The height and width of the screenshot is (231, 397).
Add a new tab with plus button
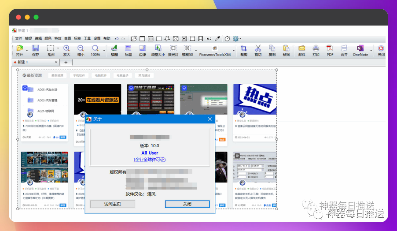66,62
